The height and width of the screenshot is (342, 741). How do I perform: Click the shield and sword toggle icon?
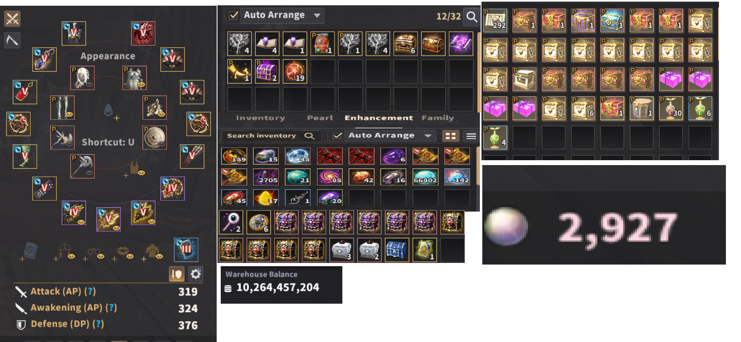pos(177,274)
